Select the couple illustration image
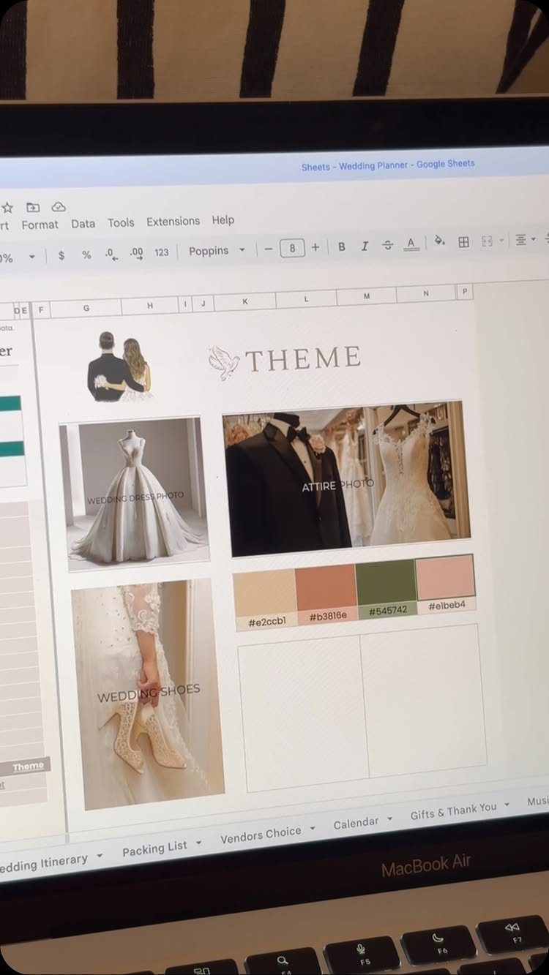 [x=122, y=366]
